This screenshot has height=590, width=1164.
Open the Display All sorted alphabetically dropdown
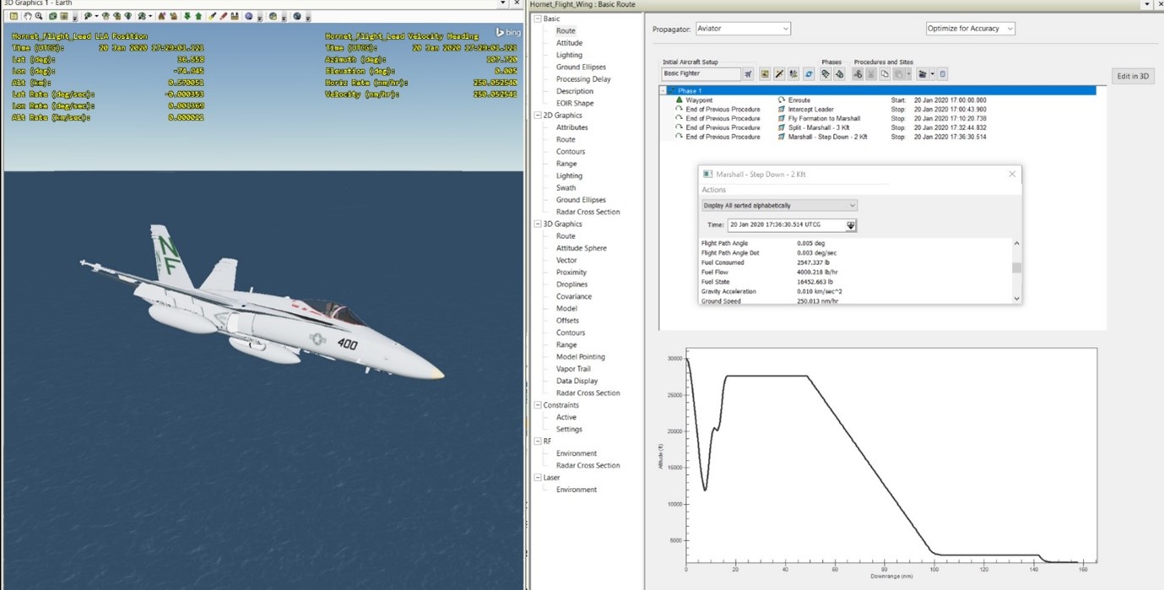point(852,205)
